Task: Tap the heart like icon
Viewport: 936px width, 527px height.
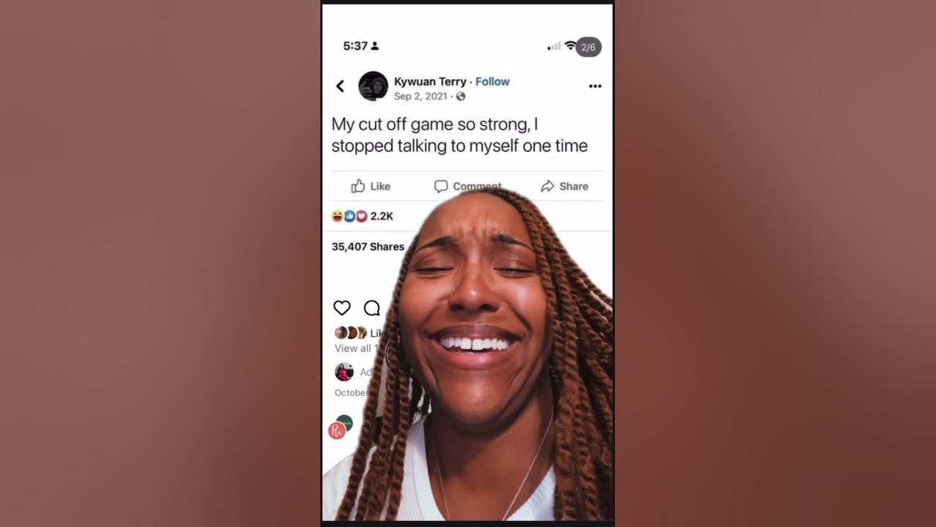Action: point(341,308)
